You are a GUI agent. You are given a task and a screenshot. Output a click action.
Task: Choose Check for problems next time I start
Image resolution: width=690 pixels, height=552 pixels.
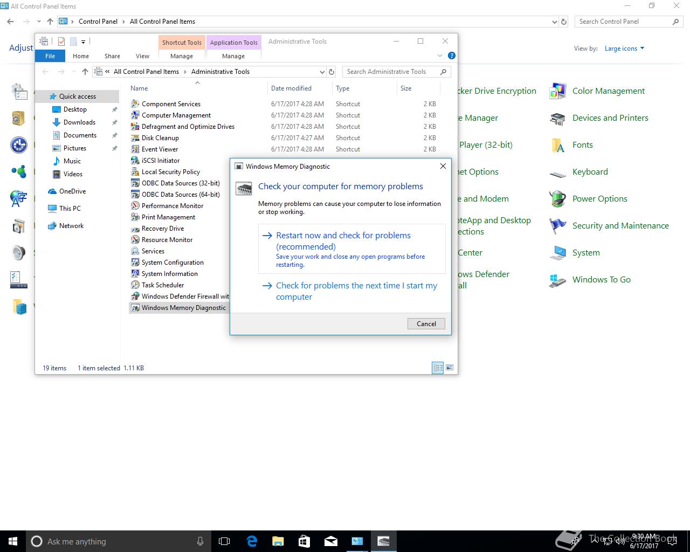tap(352, 291)
